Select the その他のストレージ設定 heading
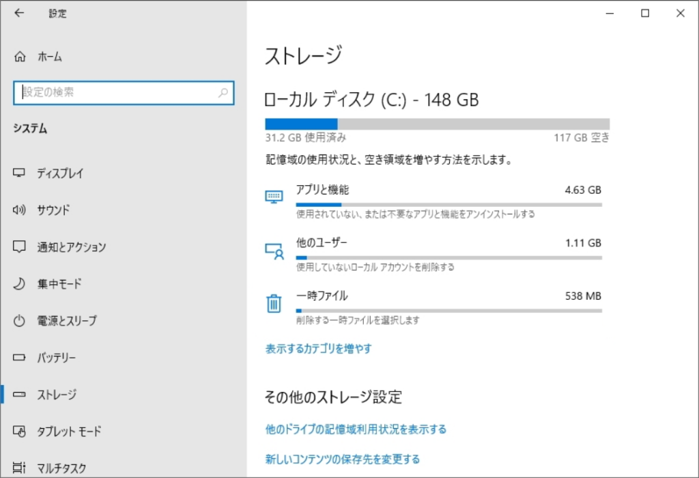 pos(333,397)
